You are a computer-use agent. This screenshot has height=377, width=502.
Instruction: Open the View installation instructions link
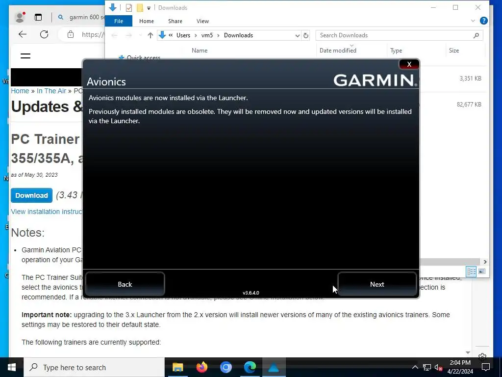click(47, 212)
